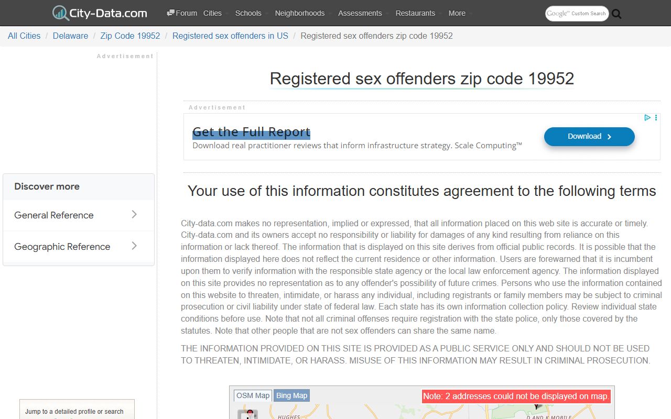Open the Neighborhoods menu
Image resolution: width=671 pixels, height=419 pixels.
[300, 13]
